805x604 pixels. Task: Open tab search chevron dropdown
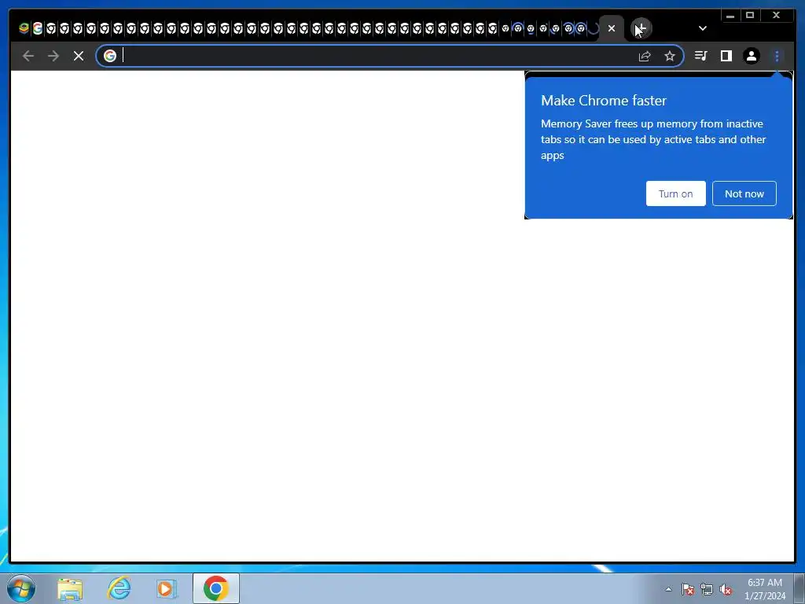pos(703,28)
